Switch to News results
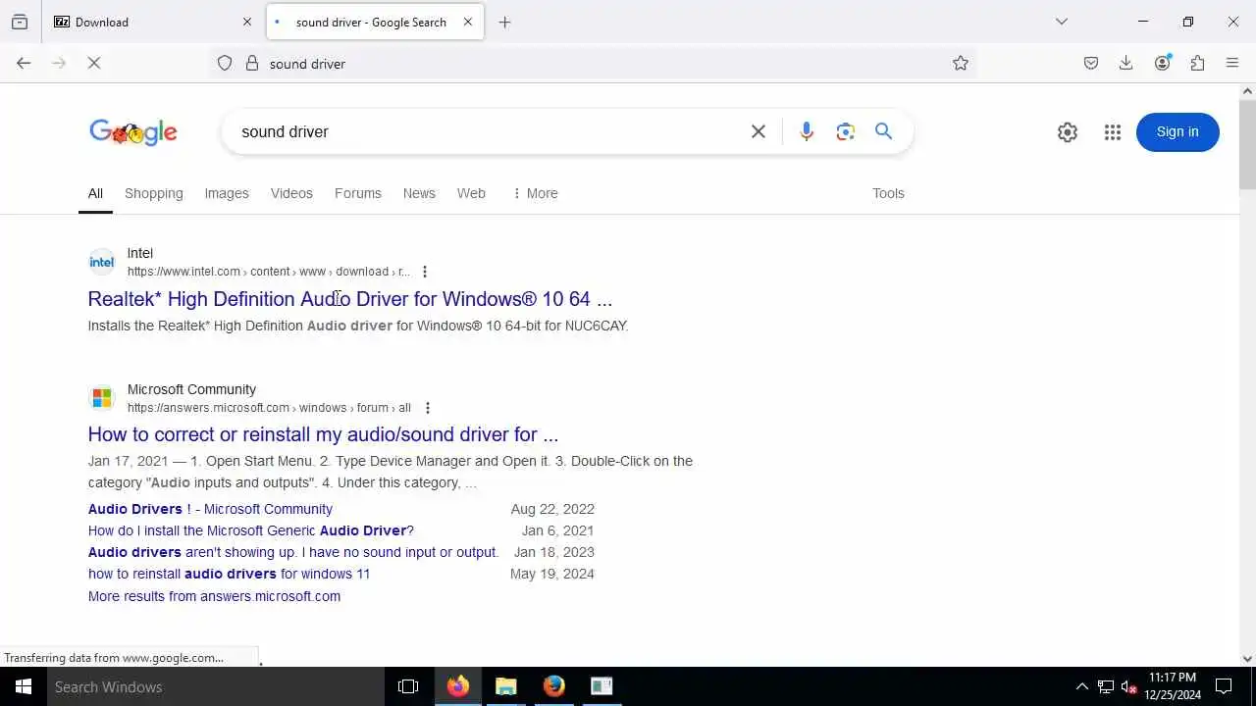Image resolution: width=1256 pixels, height=706 pixels. (419, 193)
